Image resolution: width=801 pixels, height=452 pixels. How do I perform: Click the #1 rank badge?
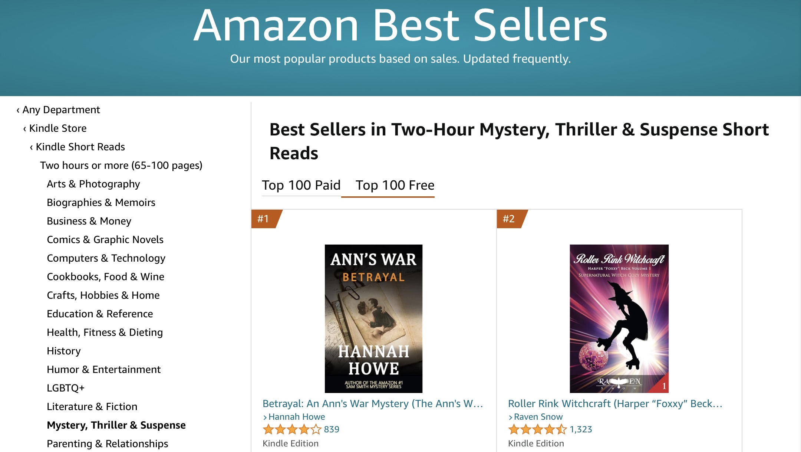tap(264, 219)
